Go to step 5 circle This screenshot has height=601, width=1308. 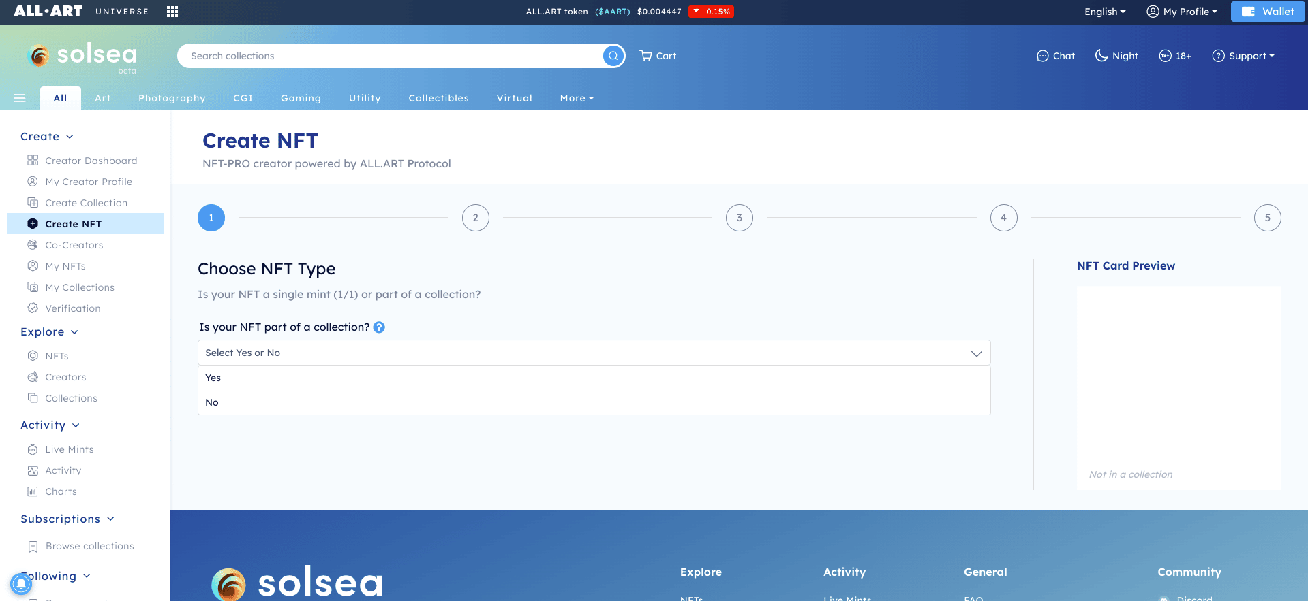(x=1268, y=218)
